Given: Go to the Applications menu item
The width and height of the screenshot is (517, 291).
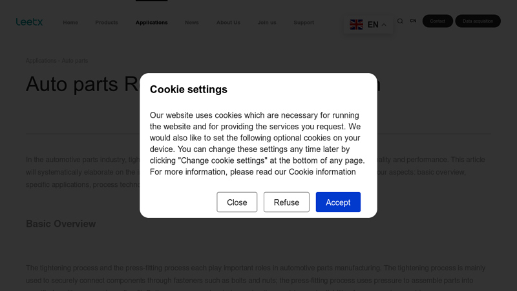Looking at the screenshot, I should pyautogui.click(x=151, y=23).
